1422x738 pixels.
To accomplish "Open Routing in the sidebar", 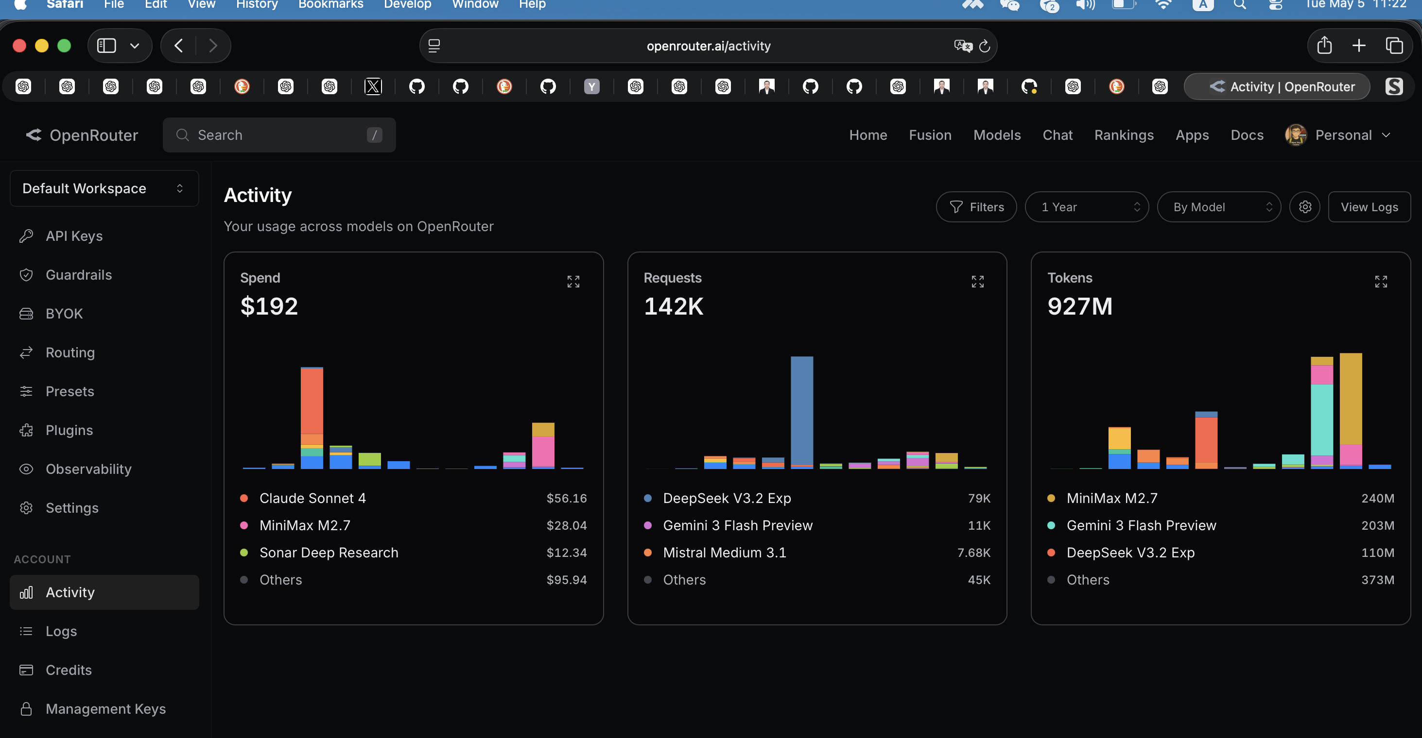I will (104, 352).
